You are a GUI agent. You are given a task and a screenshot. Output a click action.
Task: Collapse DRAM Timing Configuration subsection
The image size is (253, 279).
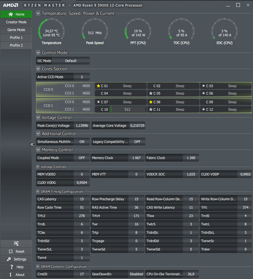click(x=38, y=191)
